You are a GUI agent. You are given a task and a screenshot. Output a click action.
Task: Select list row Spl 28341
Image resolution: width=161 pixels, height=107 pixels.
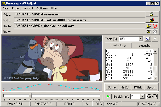click(129, 71)
